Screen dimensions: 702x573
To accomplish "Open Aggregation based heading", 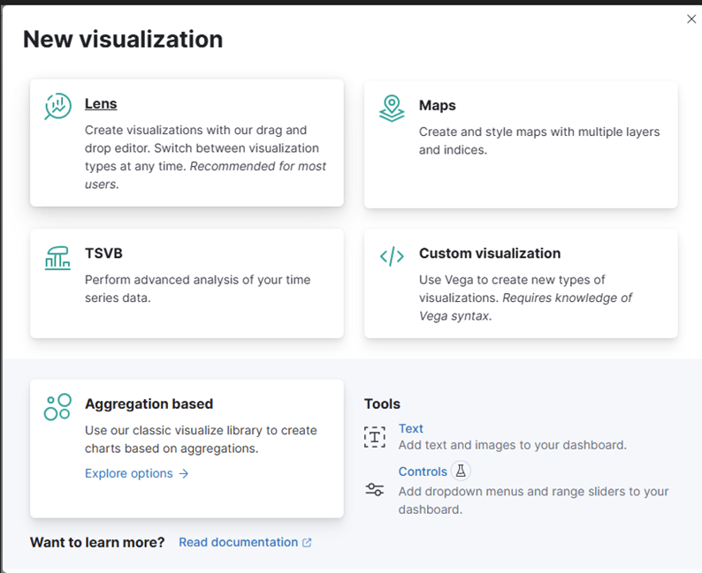I will [149, 404].
